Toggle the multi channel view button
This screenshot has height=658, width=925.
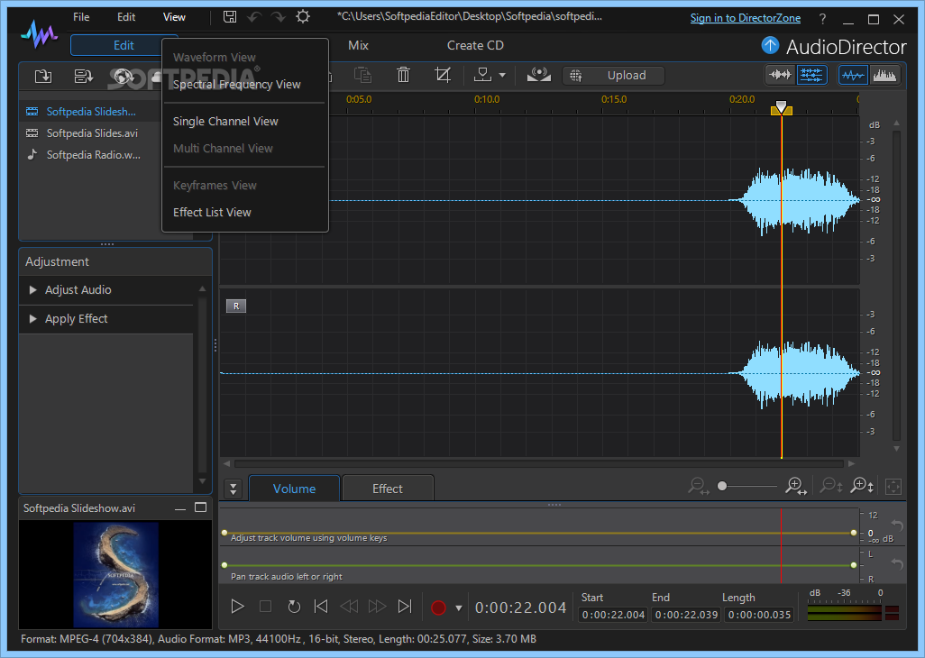coord(811,75)
